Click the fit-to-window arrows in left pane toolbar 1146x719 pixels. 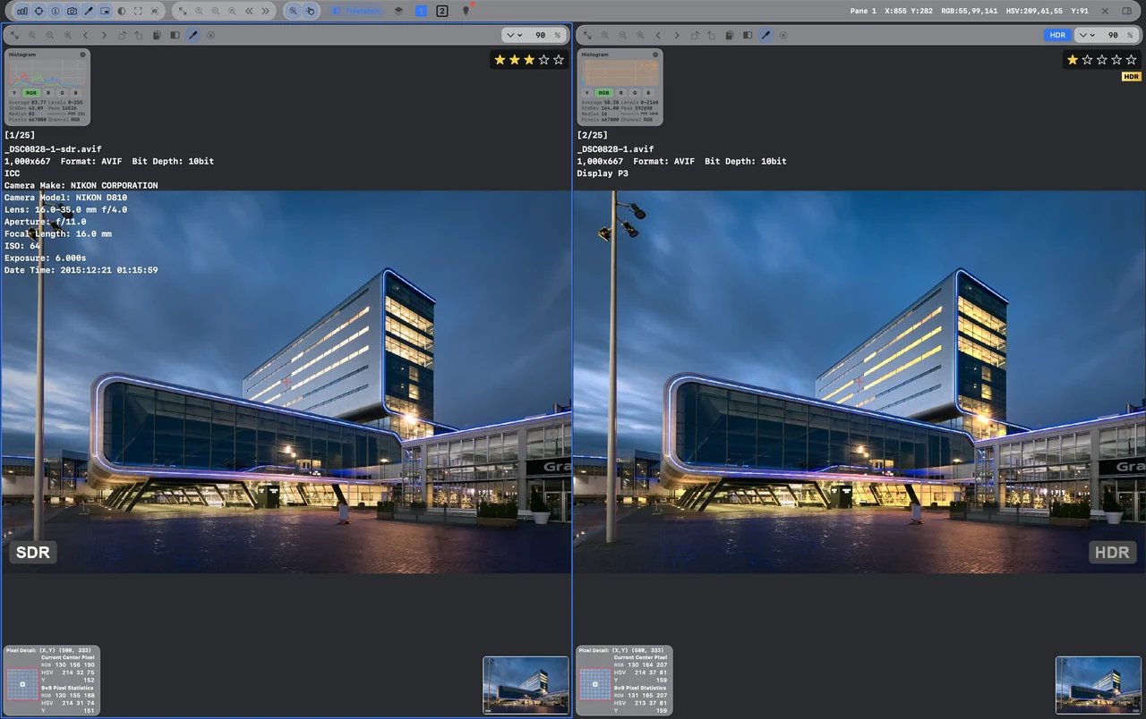(x=14, y=36)
